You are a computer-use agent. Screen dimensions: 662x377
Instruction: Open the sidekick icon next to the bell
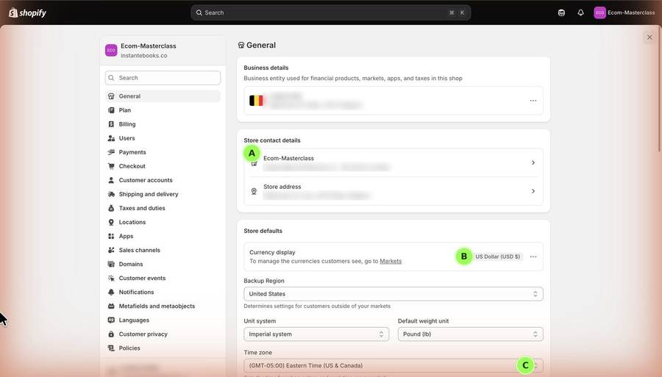point(561,12)
